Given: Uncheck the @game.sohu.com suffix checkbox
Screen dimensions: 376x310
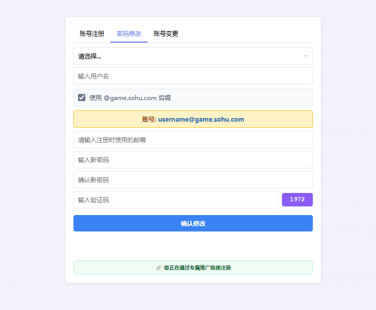Looking at the screenshot, I should click(x=82, y=98).
